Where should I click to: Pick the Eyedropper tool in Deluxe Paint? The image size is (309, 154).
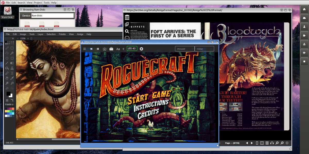[x=12, y=78]
